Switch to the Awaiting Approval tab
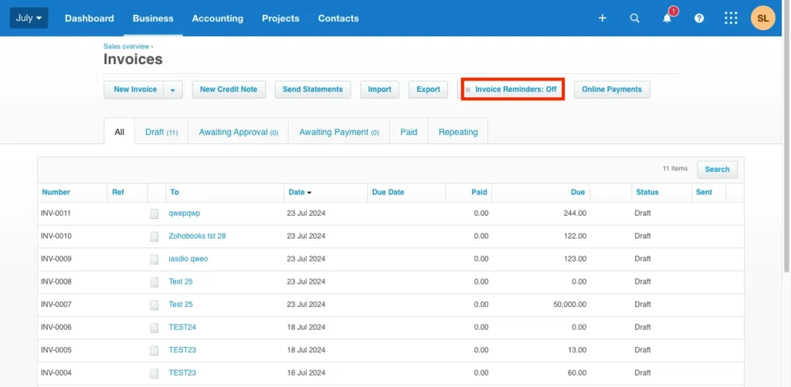The width and height of the screenshot is (791, 387). click(238, 132)
